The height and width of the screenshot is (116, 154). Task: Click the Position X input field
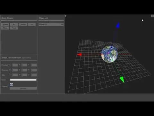15,65
